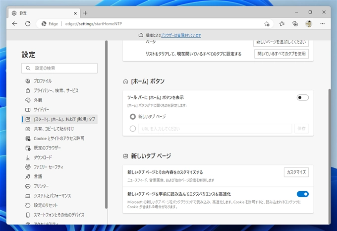Open a new tab with plus icon

click(x=85, y=13)
